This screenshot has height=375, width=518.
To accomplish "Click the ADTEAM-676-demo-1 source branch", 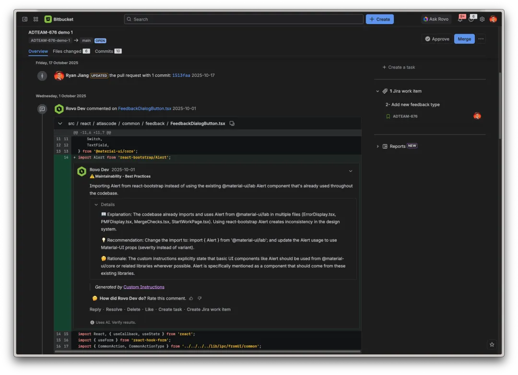I will [x=50, y=40].
